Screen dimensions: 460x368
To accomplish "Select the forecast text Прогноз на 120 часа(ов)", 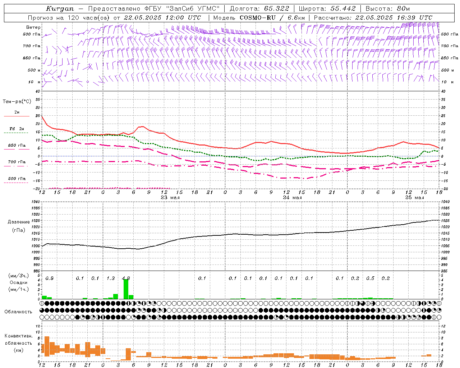I will click(x=69, y=18).
